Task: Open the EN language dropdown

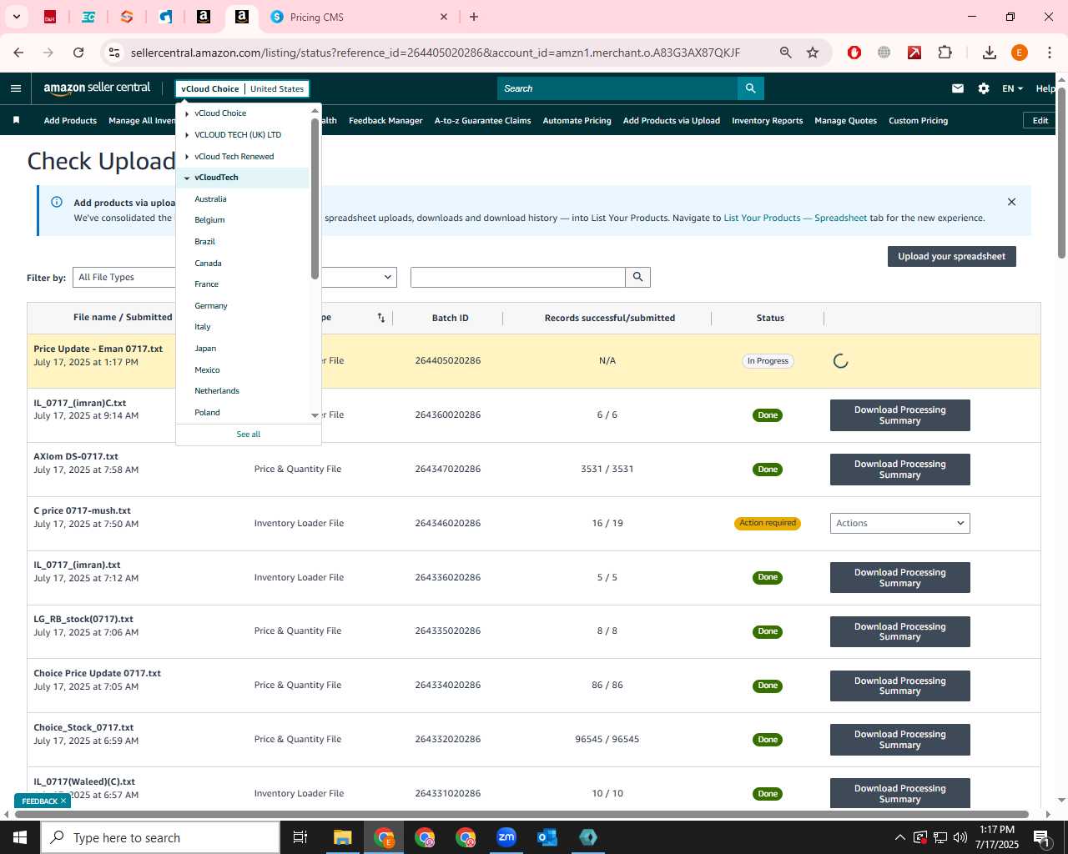Action: pyautogui.click(x=1012, y=88)
